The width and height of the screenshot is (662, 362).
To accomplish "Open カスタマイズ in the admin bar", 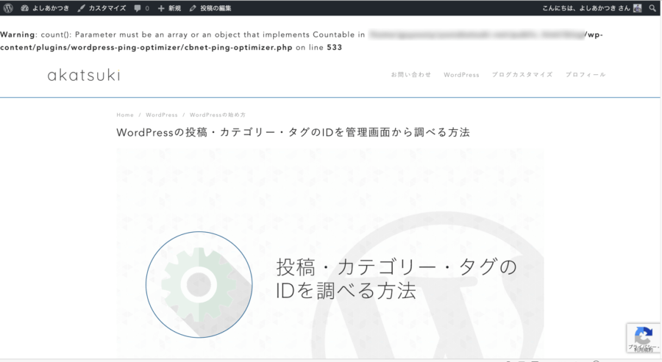I will click(102, 7).
